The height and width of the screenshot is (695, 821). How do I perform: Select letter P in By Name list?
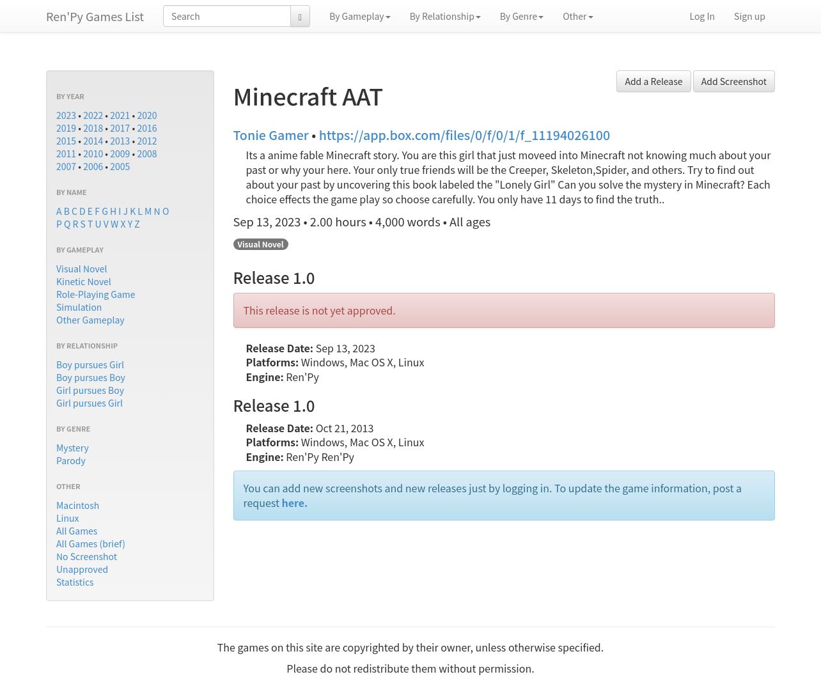[59, 224]
